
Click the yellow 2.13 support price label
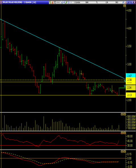coord(131,95)
